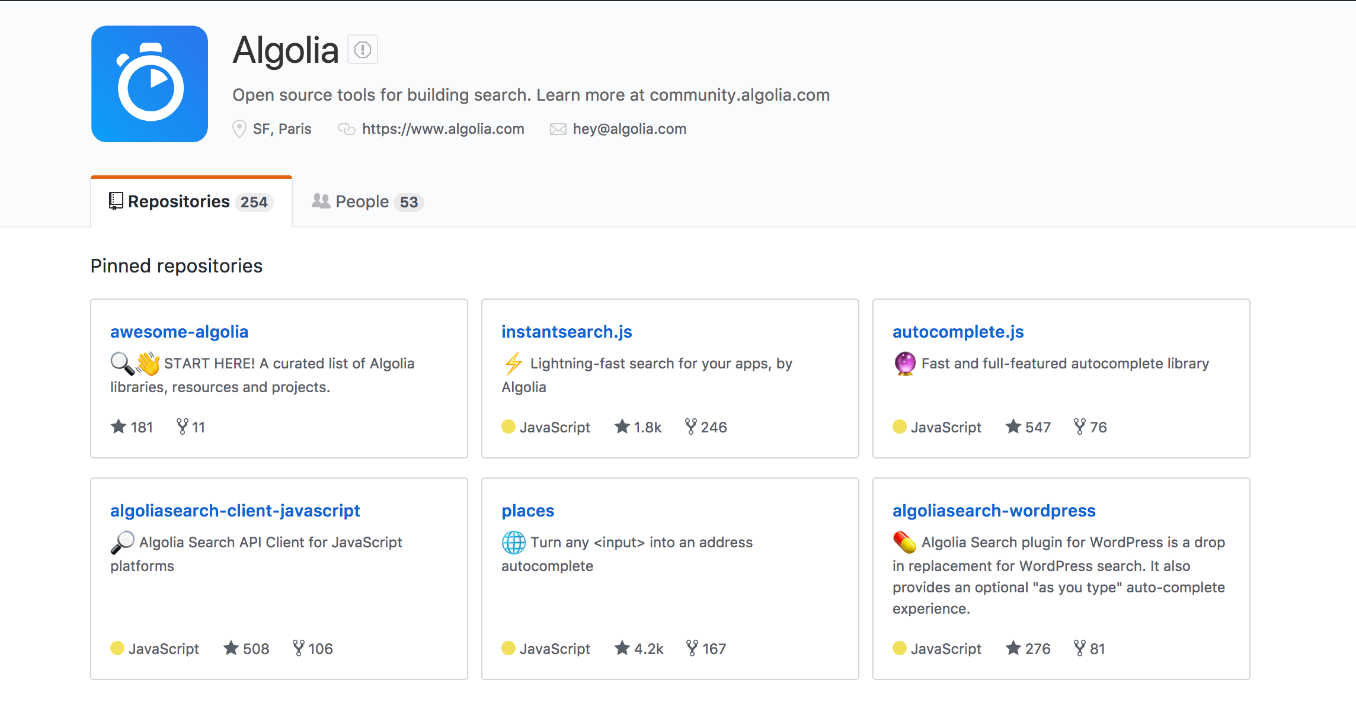The height and width of the screenshot is (712, 1356).
Task: Open the algoliasearch-client-javascript repository
Action: coord(235,511)
